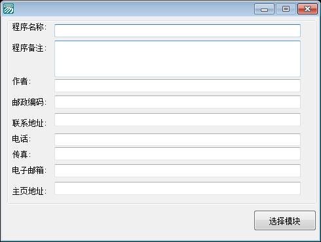Focus the 主页地址 field
Image resolution: width=321 pixels, height=242 pixels.
pyautogui.click(x=178, y=188)
